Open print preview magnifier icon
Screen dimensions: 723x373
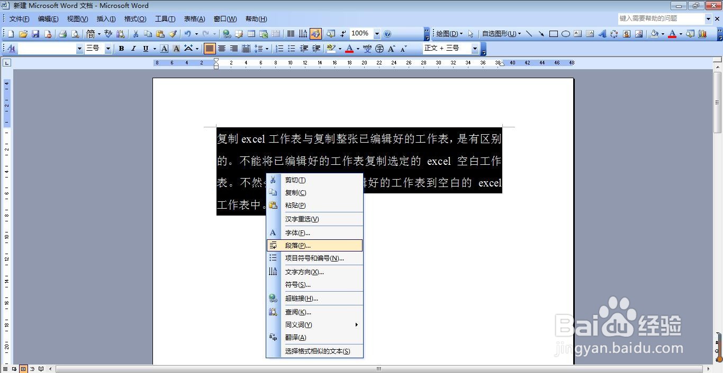tap(75, 34)
